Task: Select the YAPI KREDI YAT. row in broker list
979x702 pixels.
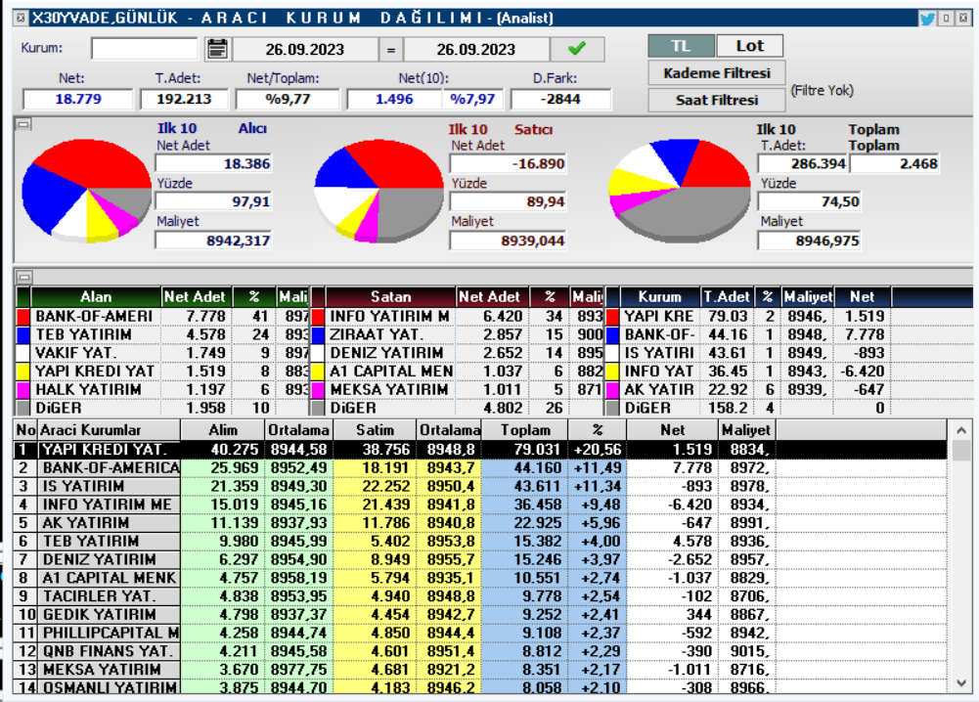Action: pyautogui.click(x=479, y=450)
